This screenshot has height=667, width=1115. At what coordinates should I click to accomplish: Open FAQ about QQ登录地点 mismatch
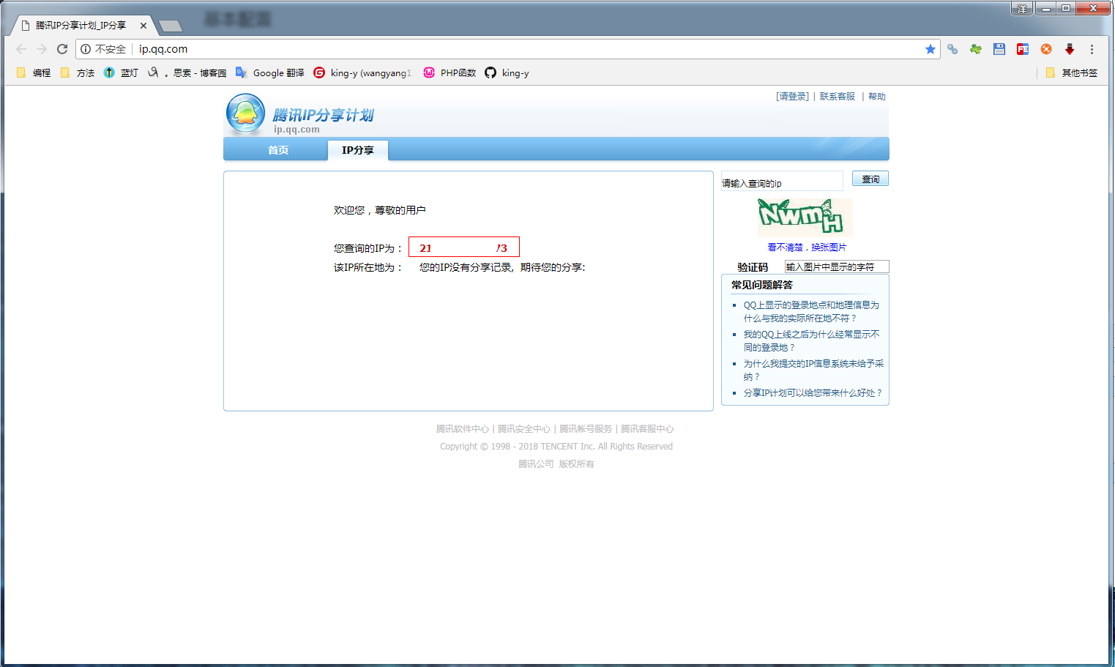[x=811, y=311]
